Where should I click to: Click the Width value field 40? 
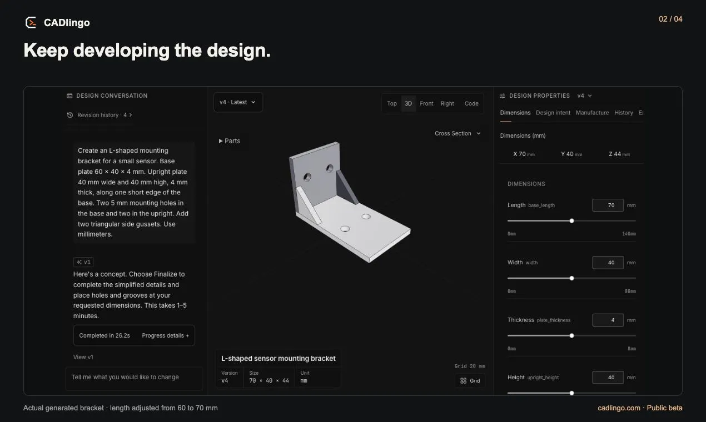pos(608,263)
